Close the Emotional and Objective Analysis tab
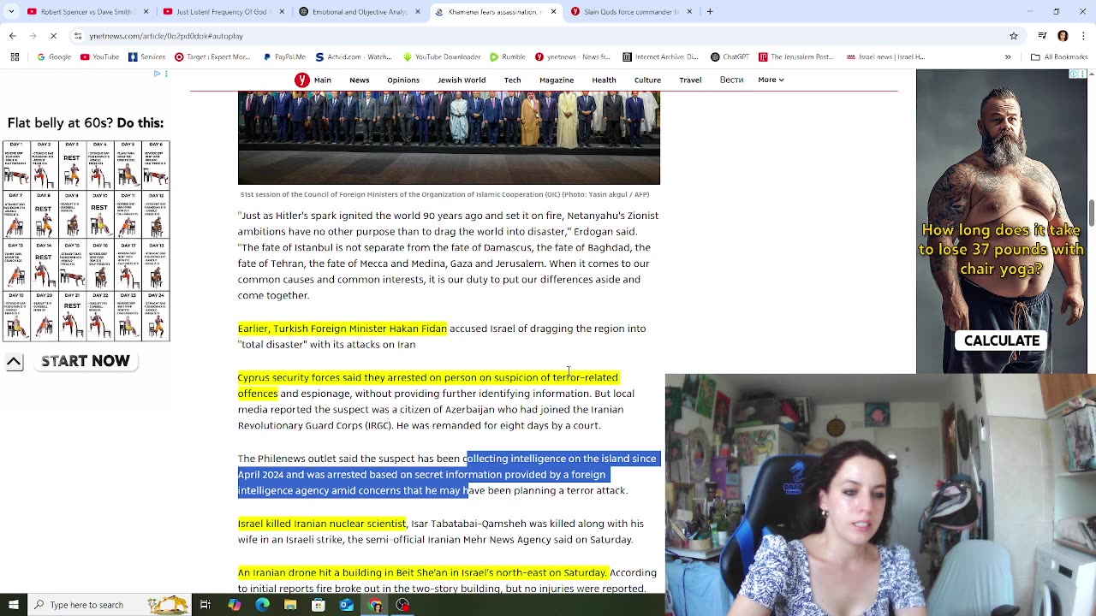This screenshot has height=616, width=1096. click(418, 12)
